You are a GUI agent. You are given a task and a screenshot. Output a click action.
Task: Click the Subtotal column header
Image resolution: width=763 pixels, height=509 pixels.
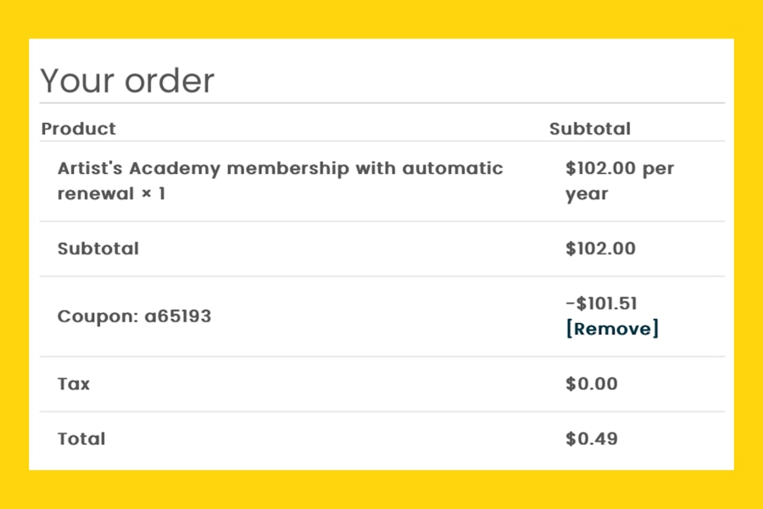[x=590, y=129]
